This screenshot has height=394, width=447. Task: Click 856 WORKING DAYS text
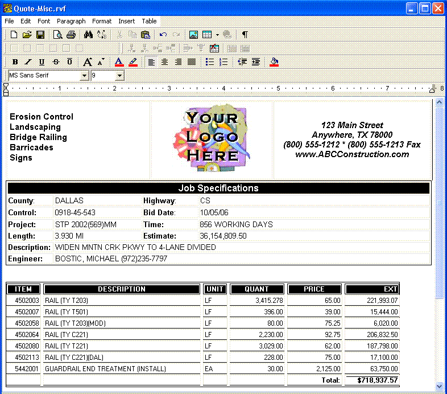click(236, 224)
